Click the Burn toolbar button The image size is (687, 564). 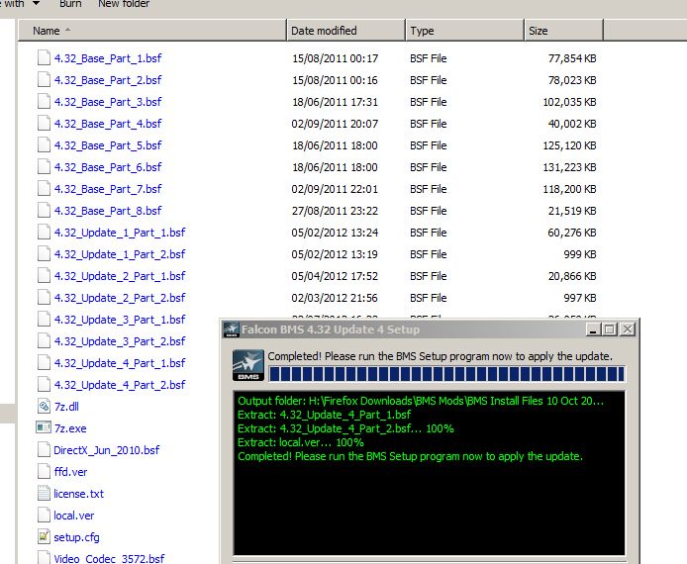[x=70, y=4]
